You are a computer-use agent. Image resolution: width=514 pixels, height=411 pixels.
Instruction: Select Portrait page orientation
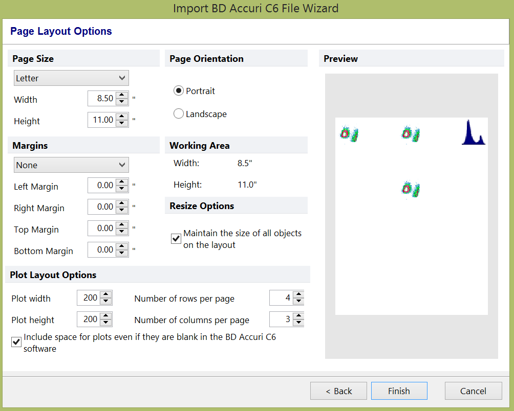[x=179, y=91]
